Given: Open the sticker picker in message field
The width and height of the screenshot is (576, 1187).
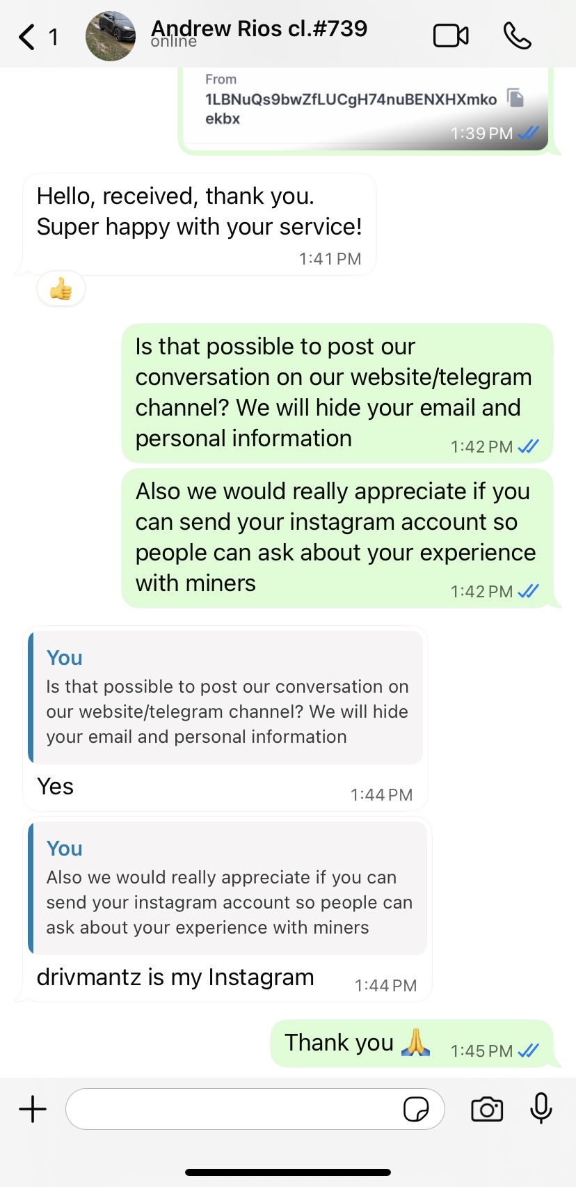Looking at the screenshot, I should 416,1109.
